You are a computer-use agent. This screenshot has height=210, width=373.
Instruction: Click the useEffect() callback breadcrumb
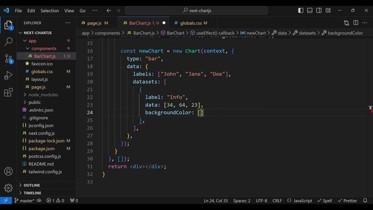[212, 33]
